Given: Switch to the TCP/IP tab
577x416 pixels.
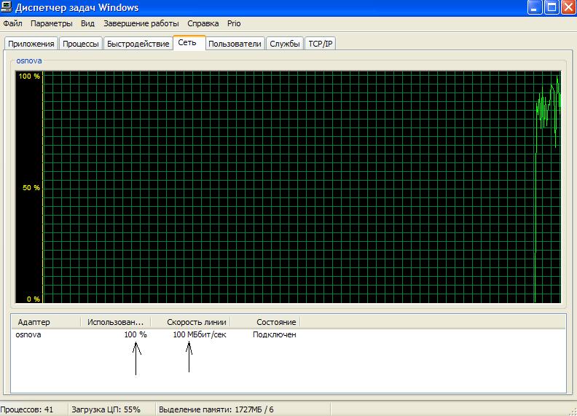Looking at the screenshot, I should point(320,44).
